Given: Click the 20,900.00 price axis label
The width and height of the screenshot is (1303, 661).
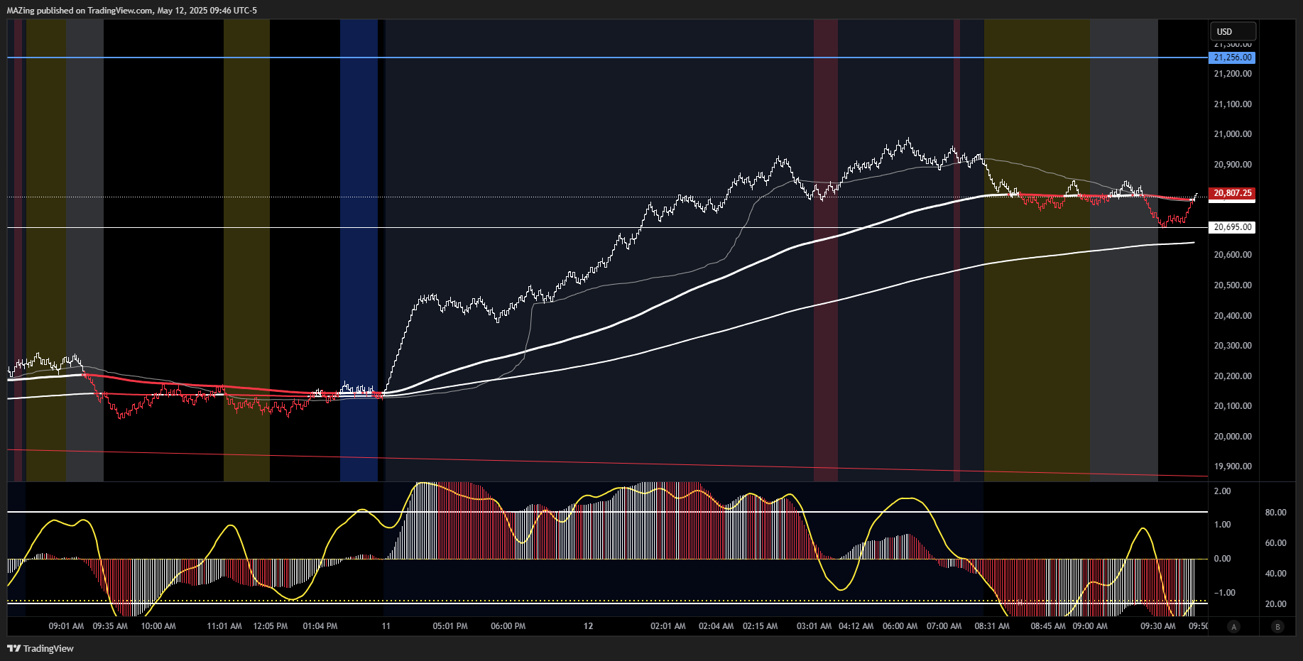Looking at the screenshot, I should [x=1233, y=165].
